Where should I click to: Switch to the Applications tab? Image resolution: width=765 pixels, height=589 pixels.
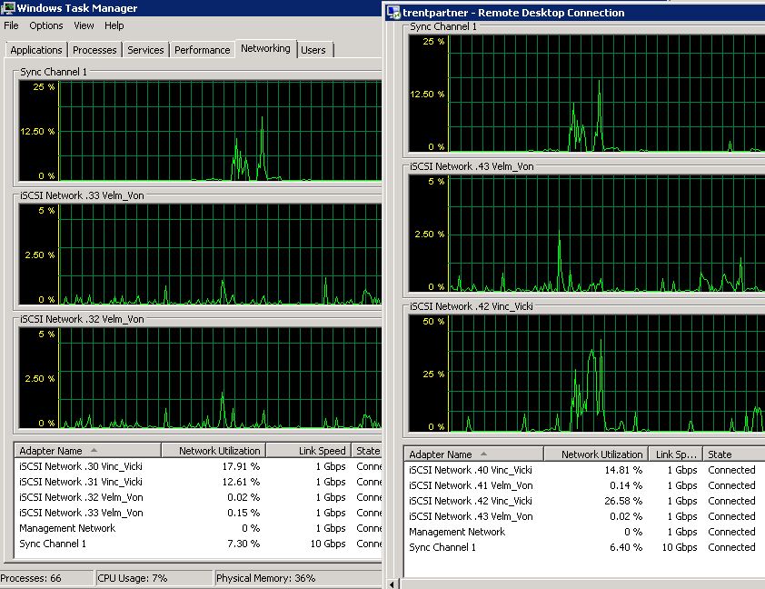coord(36,50)
